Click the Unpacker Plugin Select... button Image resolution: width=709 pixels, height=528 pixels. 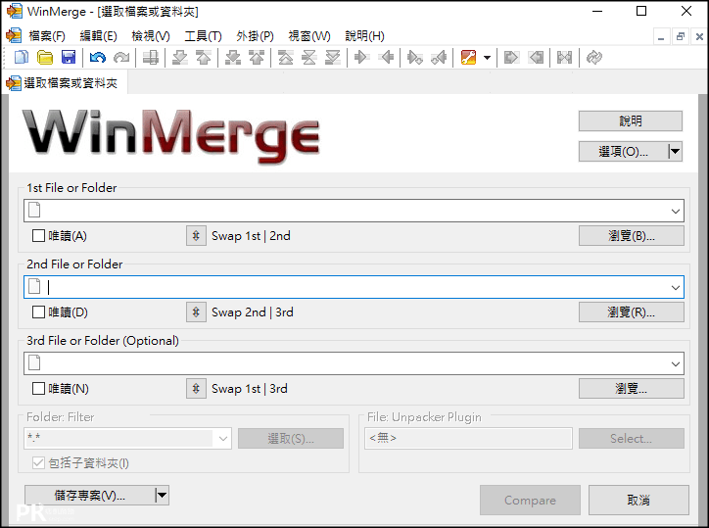[x=632, y=439]
